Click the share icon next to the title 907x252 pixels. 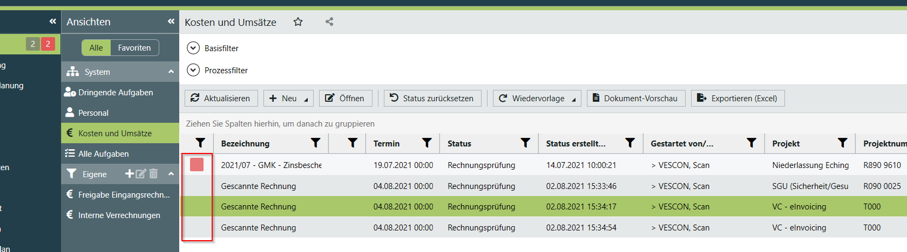[329, 22]
